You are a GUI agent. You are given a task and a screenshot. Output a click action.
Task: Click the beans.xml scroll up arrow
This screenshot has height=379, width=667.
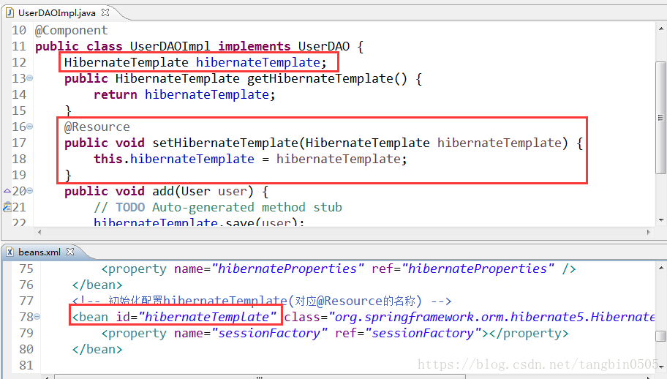click(661, 268)
